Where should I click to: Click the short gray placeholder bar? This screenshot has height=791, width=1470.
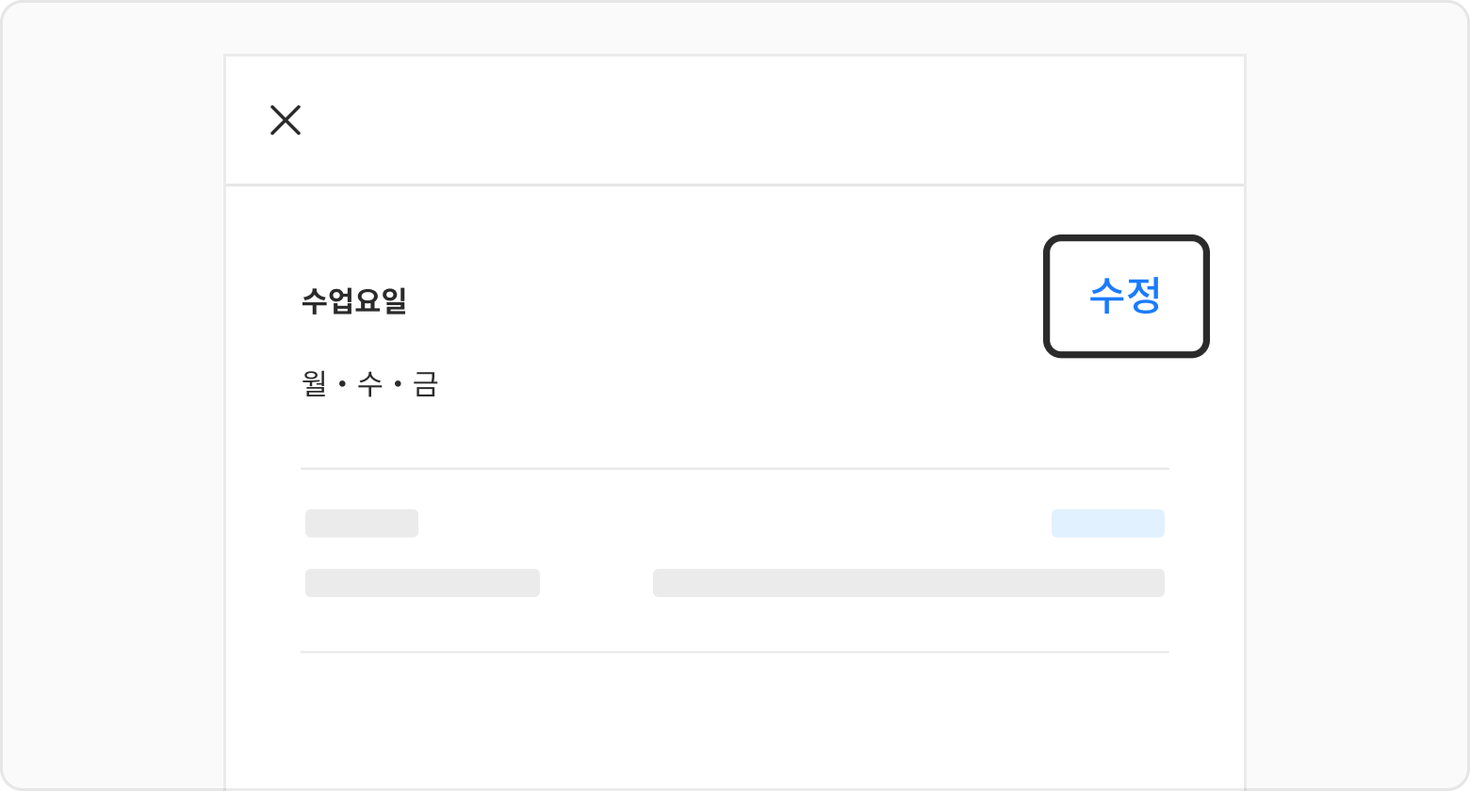(x=362, y=524)
